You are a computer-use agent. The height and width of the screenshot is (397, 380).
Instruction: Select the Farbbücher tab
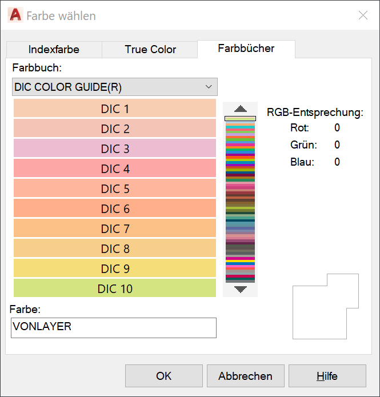click(x=246, y=49)
